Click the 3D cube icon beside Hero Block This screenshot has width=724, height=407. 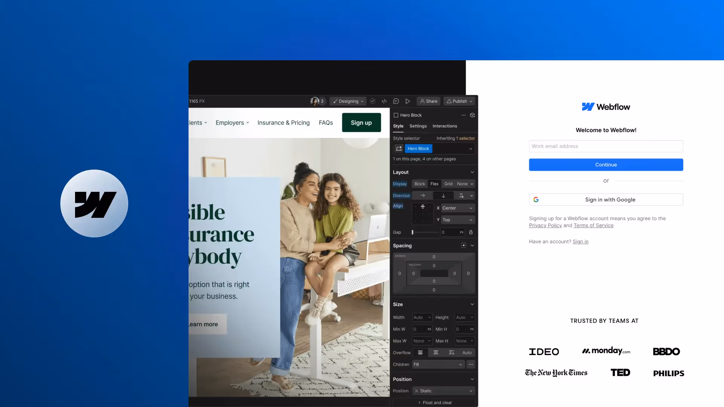(x=472, y=115)
